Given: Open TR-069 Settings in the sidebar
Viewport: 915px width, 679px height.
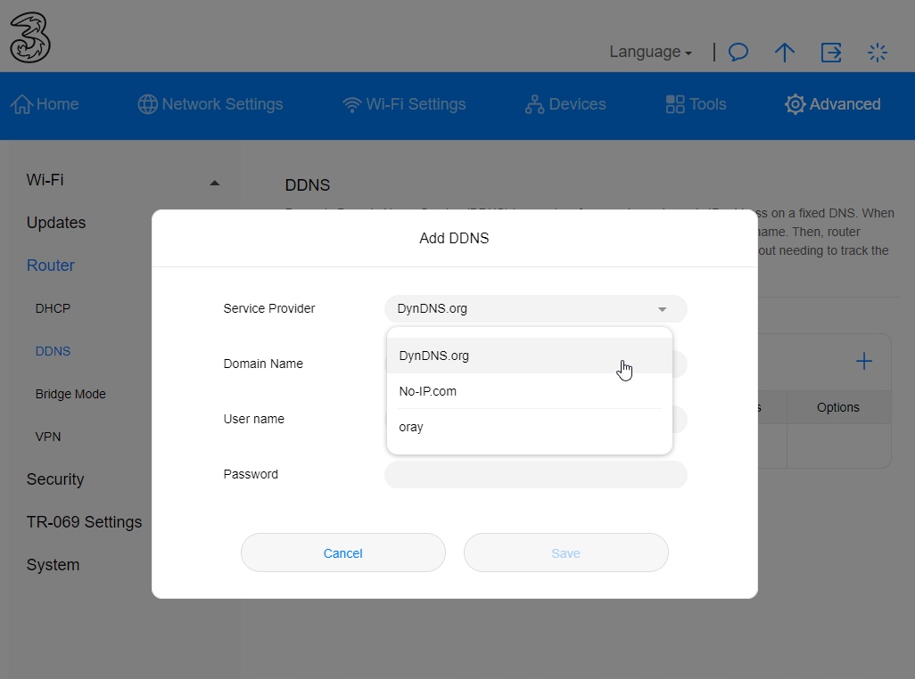Looking at the screenshot, I should [x=84, y=521].
